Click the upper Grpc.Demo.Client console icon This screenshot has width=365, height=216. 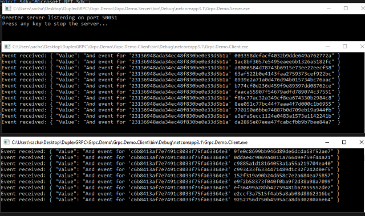pyautogui.click(x=7, y=47)
